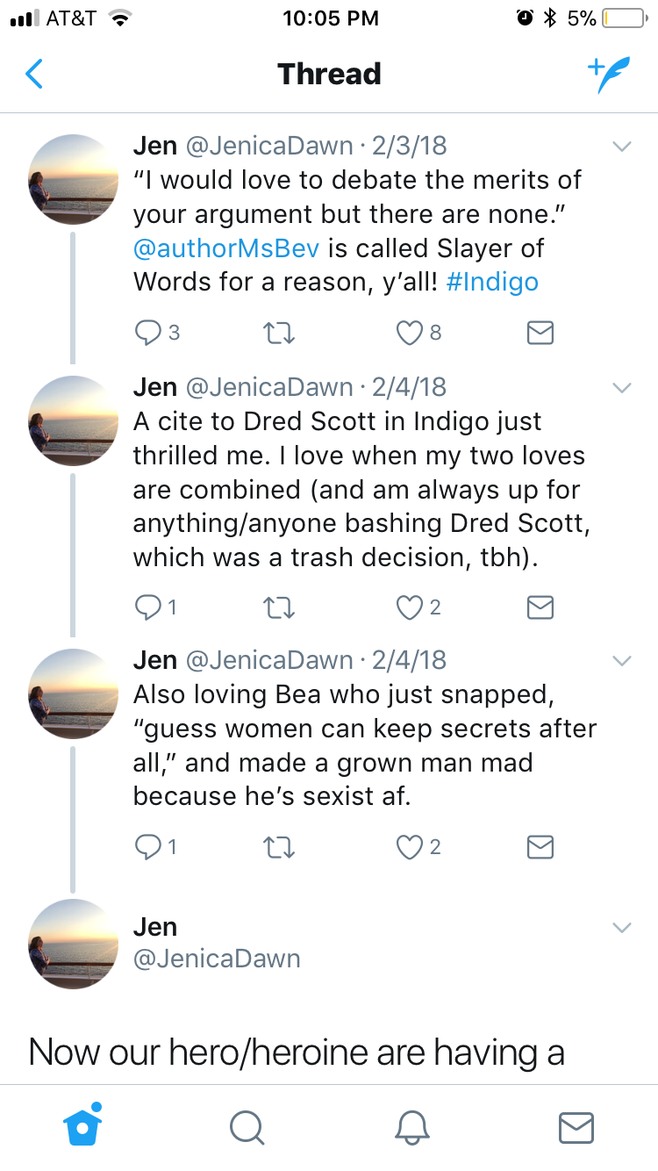The width and height of the screenshot is (658, 1171).
Task: Retweet the Dred Scott tweet
Action: pyautogui.click(x=277, y=607)
